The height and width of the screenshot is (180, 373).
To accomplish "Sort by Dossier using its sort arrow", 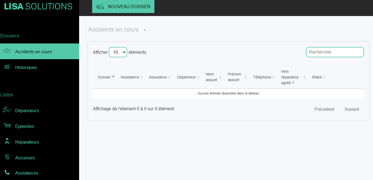I will click(113, 76).
